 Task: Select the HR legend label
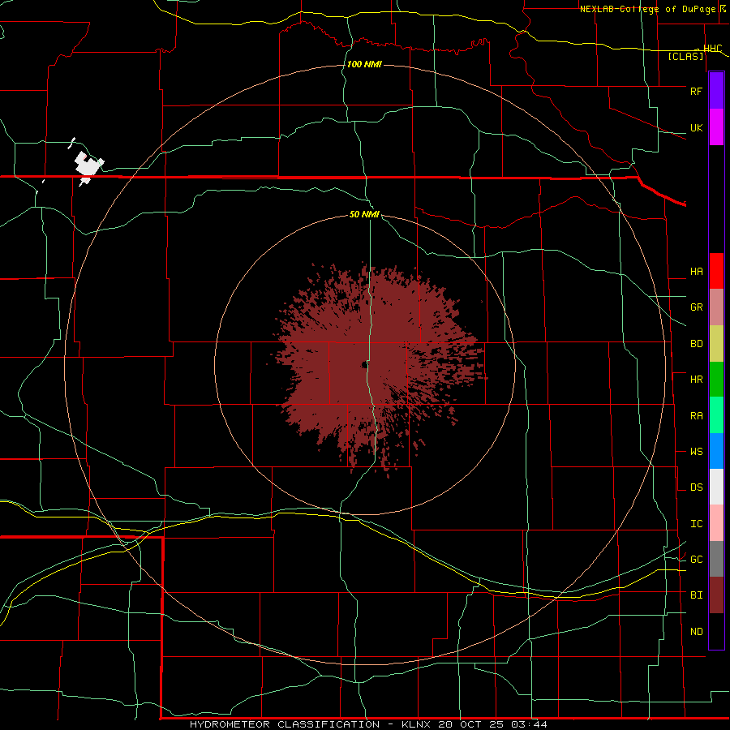[696, 380]
